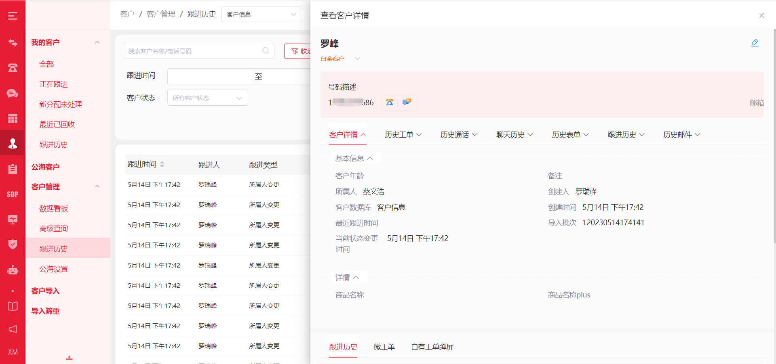Click the SMS message icon beside the number

click(407, 103)
